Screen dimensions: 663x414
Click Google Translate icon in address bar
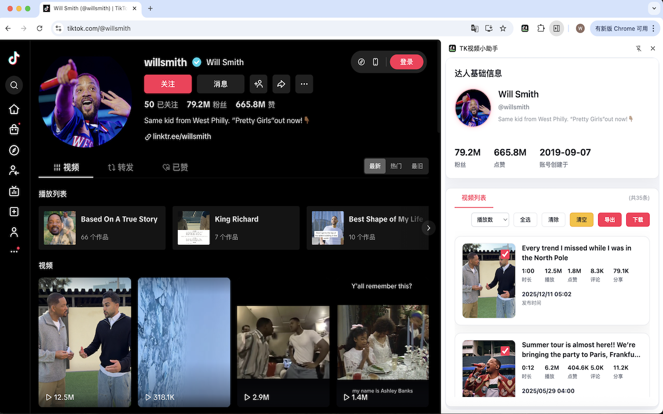[474, 28]
